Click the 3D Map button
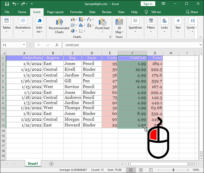 tap(119, 26)
